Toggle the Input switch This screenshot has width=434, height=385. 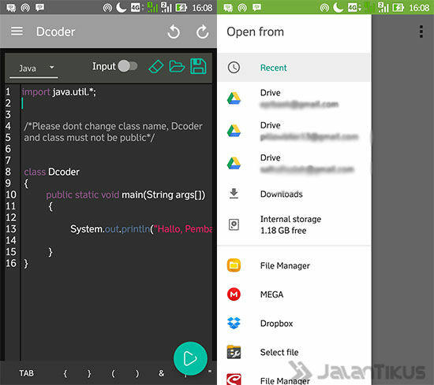pos(128,66)
